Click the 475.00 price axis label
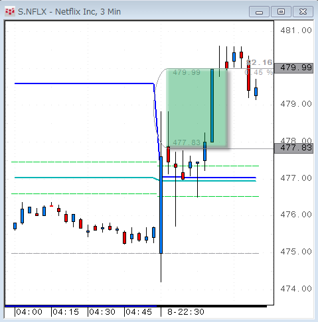318x322 pixels. (296, 252)
